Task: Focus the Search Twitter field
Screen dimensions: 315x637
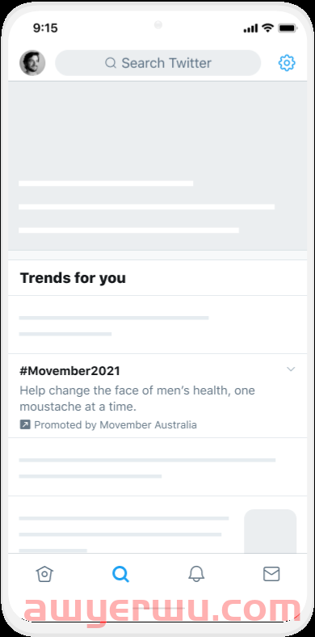Action: coord(158,63)
